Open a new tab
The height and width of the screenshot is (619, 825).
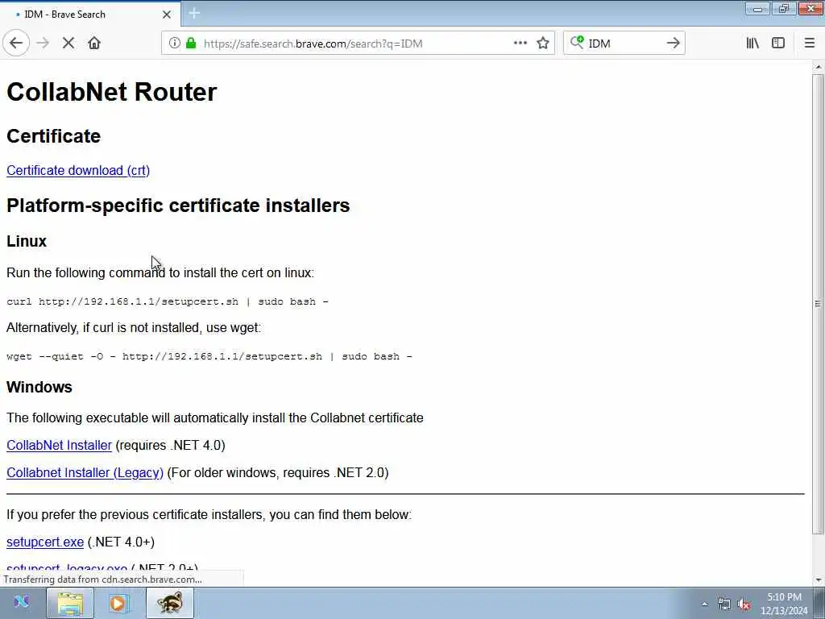pyautogui.click(x=194, y=13)
